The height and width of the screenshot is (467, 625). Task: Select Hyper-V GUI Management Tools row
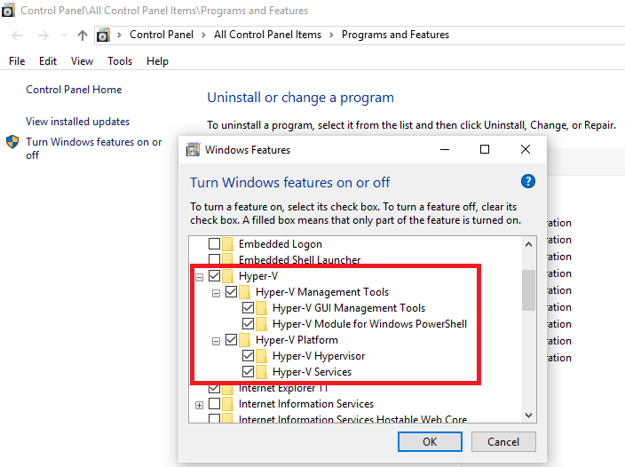click(349, 307)
